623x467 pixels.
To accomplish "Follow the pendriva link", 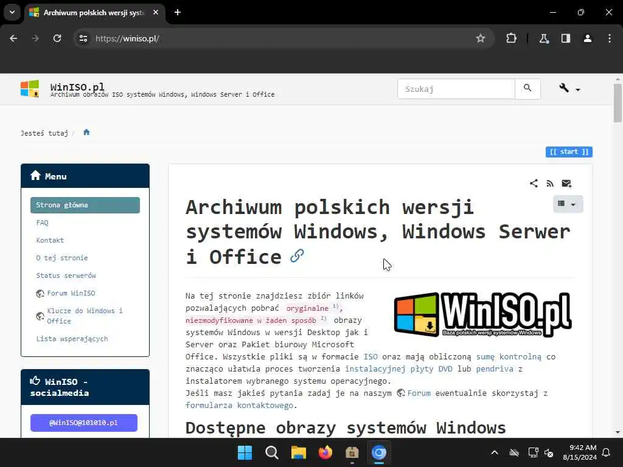I will tap(495, 369).
